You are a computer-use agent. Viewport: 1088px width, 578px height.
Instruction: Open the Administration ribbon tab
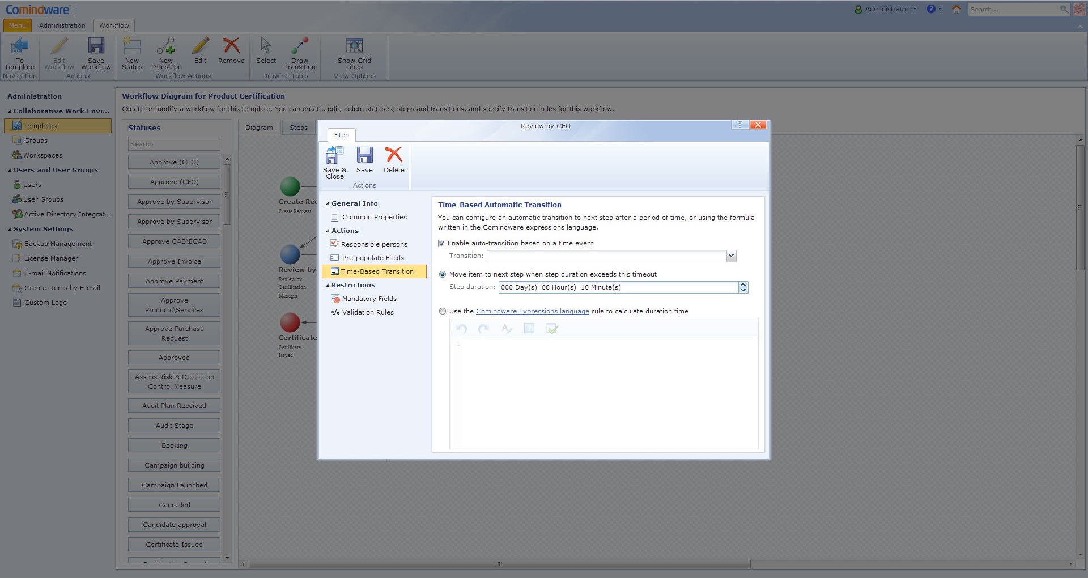pyautogui.click(x=62, y=25)
